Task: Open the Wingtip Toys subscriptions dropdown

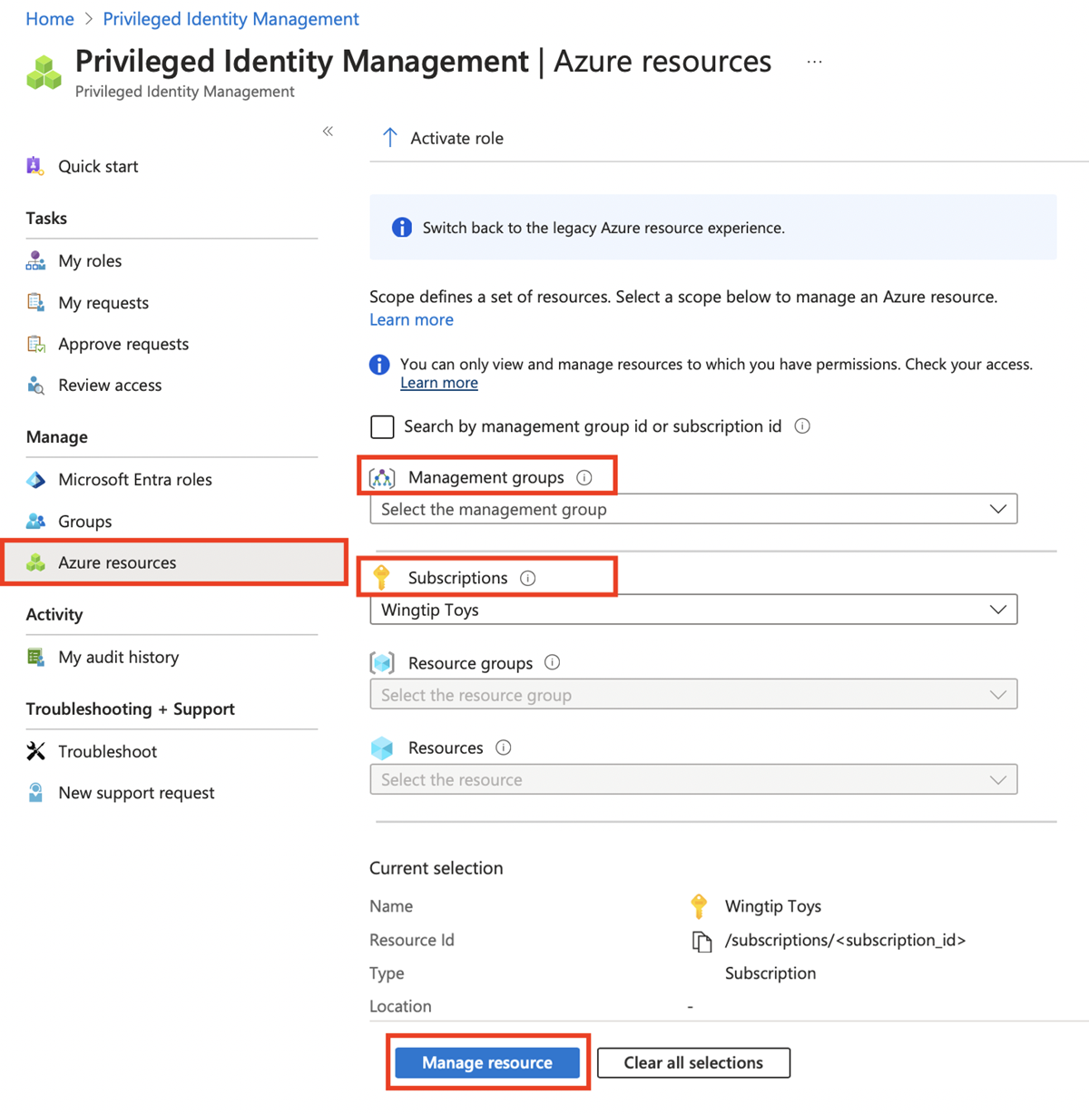Action: coord(693,610)
